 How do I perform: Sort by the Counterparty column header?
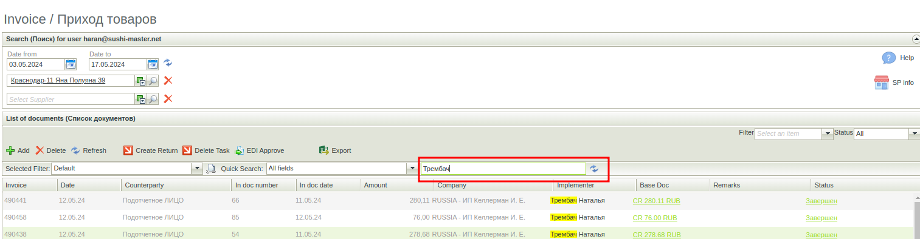point(176,185)
